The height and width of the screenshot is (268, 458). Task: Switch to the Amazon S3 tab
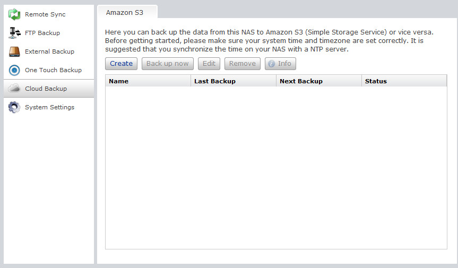coord(125,12)
